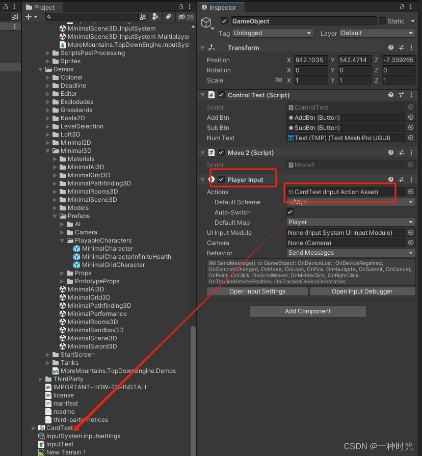422x456 pixels.
Task: Uncheck the Auto-Switch option in Player Input
Action: coord(290,212)
